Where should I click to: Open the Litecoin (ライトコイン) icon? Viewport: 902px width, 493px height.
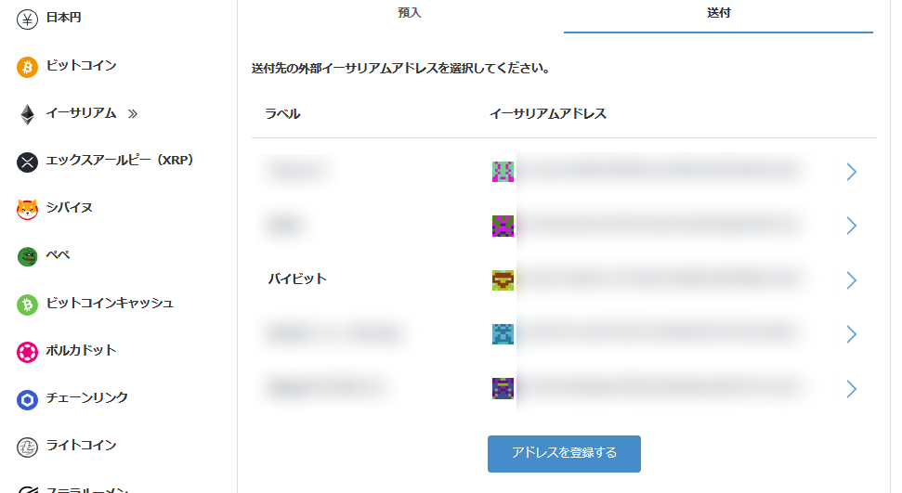(x=27, y=447)
